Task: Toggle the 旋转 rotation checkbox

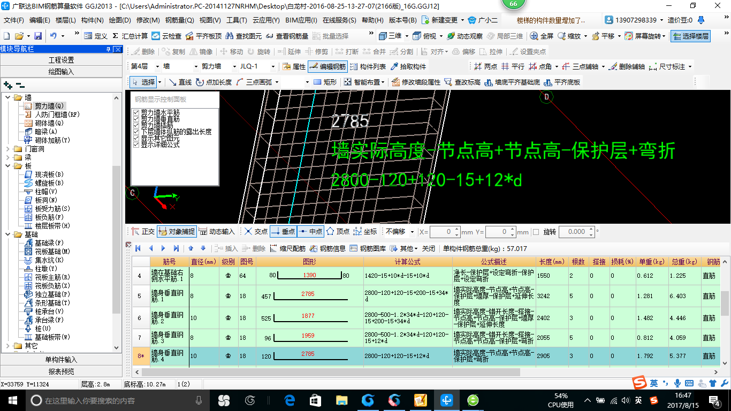Action: click(536, 232)
